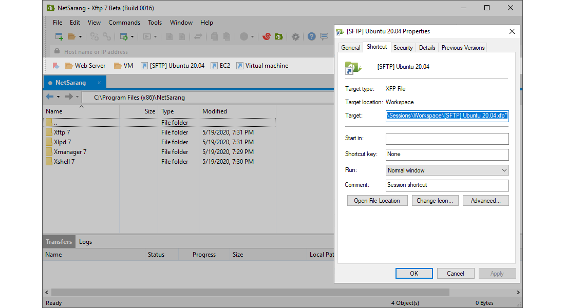565x308 pixels.
Task: Open the Virtual machine session shortcut
Action: (x=262, y=66)
